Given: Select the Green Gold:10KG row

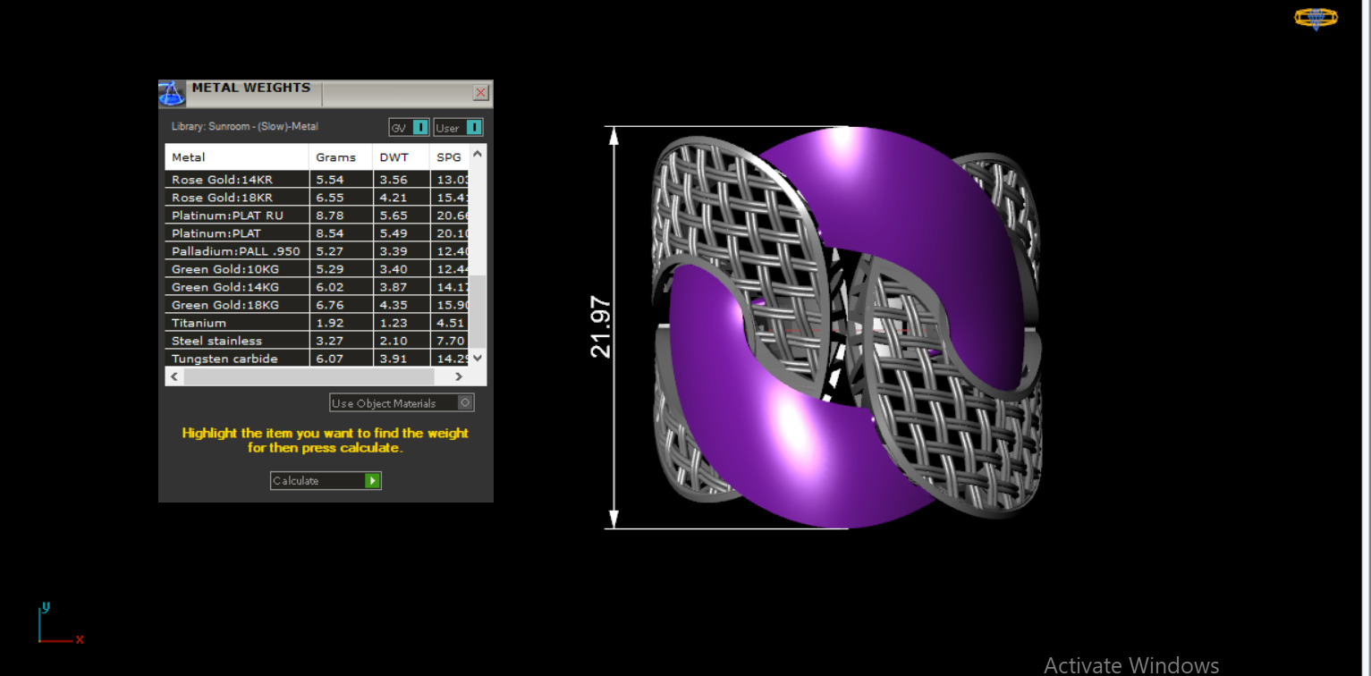Looking at the screenshot, I should [x=317, y=269].
